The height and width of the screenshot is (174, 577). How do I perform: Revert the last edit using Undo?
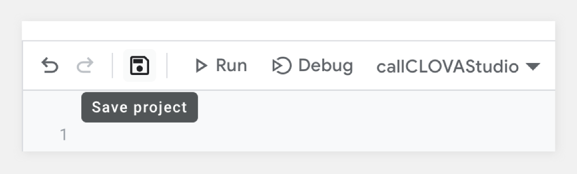click(x=50, y=65)
